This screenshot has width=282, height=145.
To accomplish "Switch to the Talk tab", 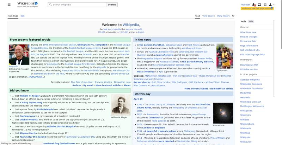I will [x=23, y=16].
